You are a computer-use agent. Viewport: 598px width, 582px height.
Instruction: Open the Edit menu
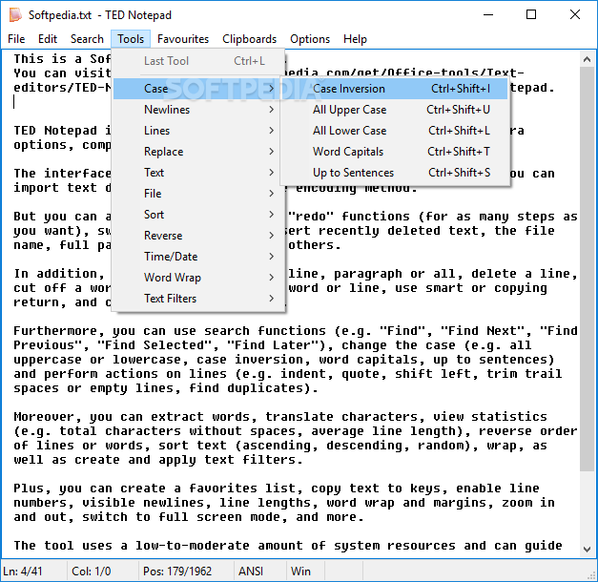tap(48, 39)
